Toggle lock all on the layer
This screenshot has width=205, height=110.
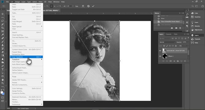pos(176,46)
